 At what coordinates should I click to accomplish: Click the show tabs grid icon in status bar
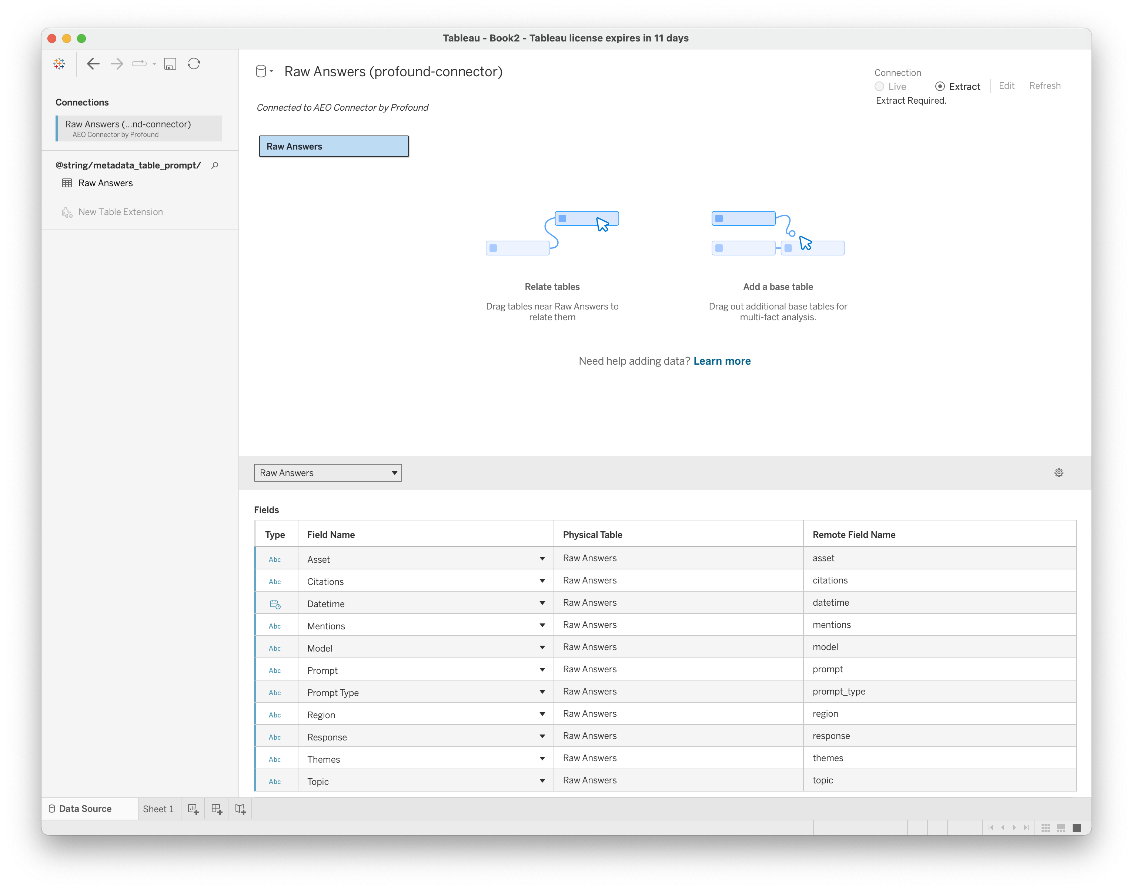pos(1046,828)
